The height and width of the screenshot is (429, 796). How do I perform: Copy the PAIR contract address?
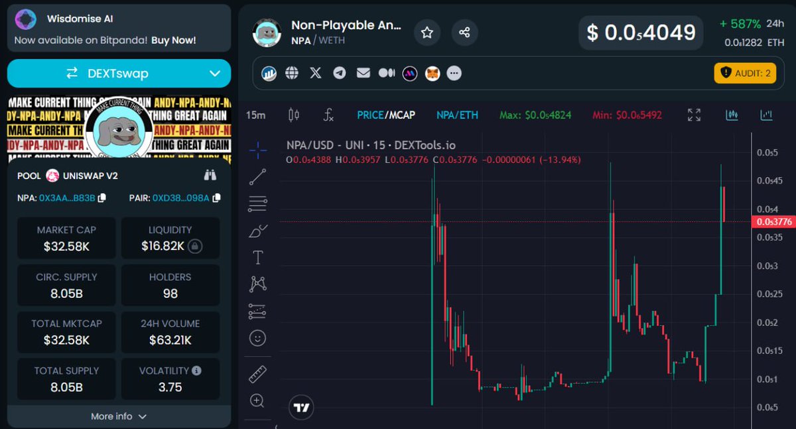[x=216, y=198]
